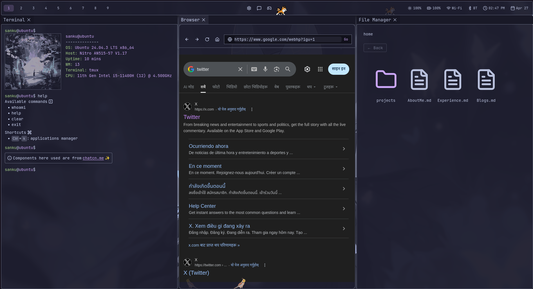This screenshot has height=289, width=533.
Task: Switch to workspace 5
Action: click(x=58, y=8)
